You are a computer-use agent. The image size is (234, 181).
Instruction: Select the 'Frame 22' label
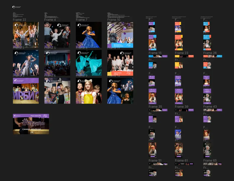tap(19, 20)
